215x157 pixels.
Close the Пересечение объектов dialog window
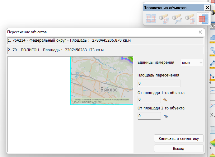200,32
